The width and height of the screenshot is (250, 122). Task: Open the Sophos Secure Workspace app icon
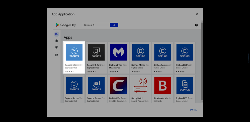tap(74, 85)
